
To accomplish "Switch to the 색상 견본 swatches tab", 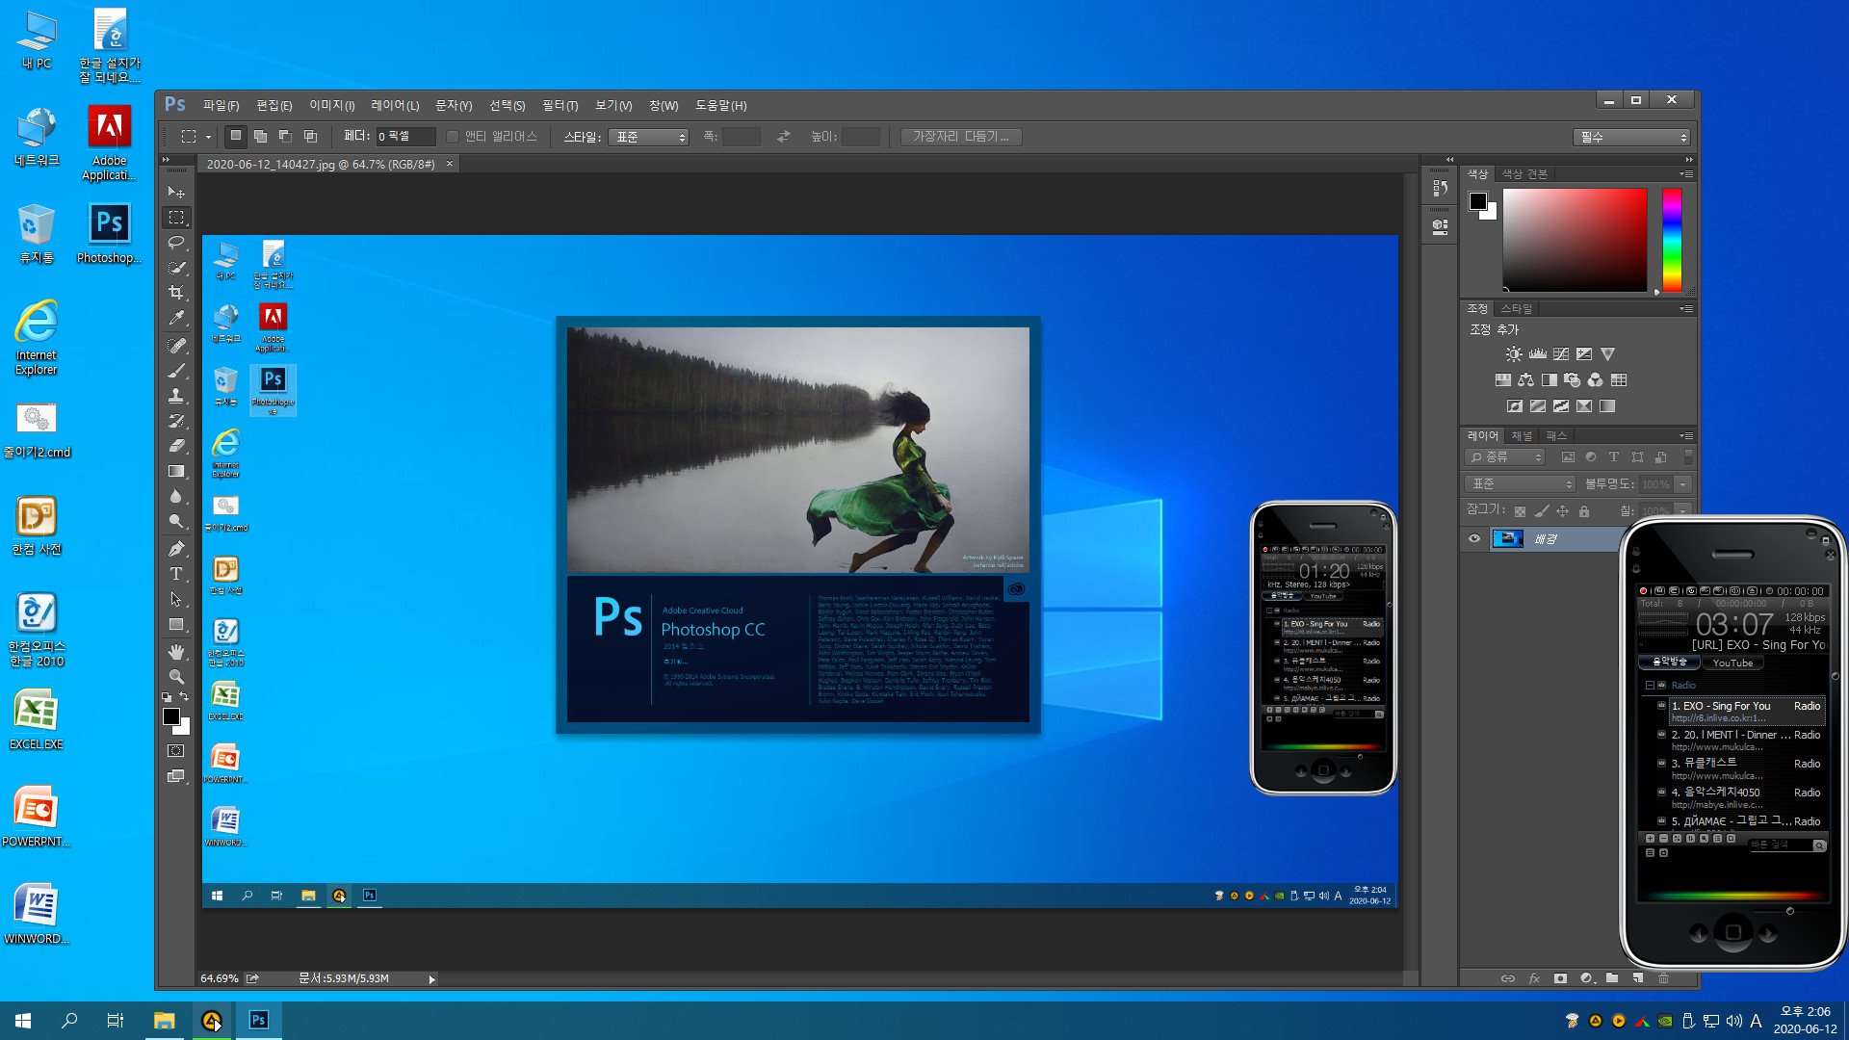I will click(1524, 174).
